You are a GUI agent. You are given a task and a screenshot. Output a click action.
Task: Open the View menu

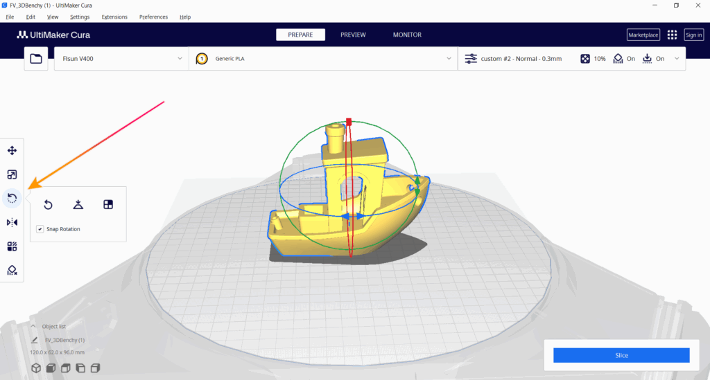coord(53,17)
